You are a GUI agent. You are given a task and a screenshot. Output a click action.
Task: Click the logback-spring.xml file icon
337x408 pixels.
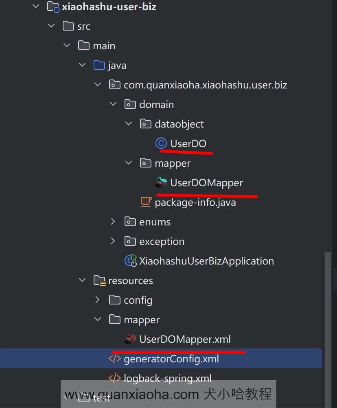pyautogui.click(x=115, y=378)
